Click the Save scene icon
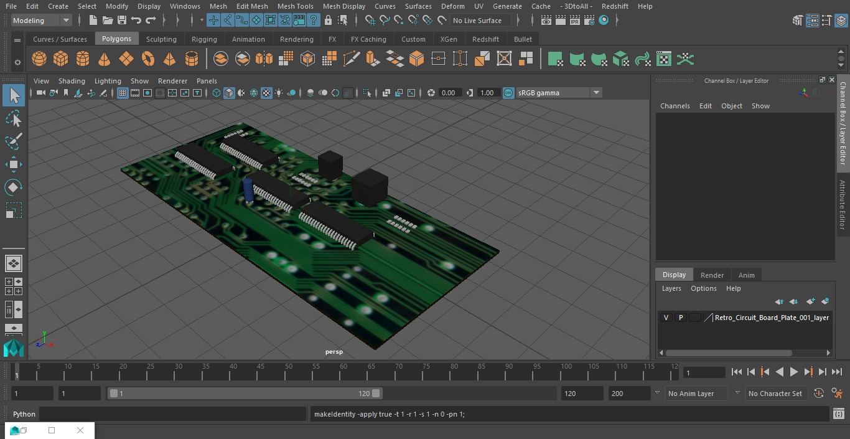The width and height of the screenshot is (850, 439). 122,21
